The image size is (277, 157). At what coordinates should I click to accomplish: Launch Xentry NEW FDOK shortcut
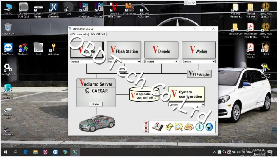click(x=266, y=30)
